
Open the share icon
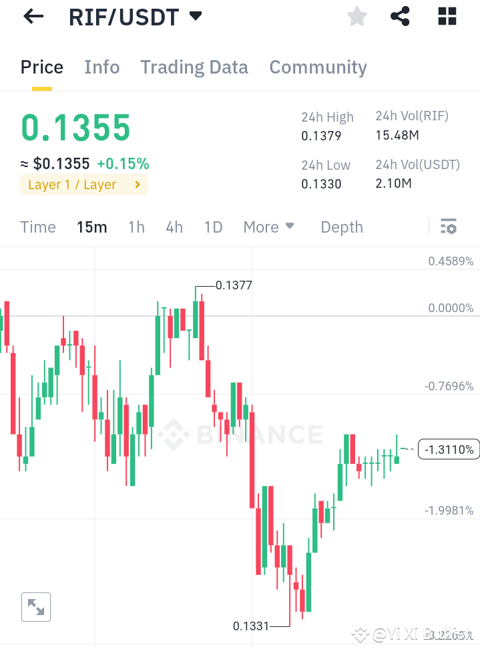click(x=400, y=16)
